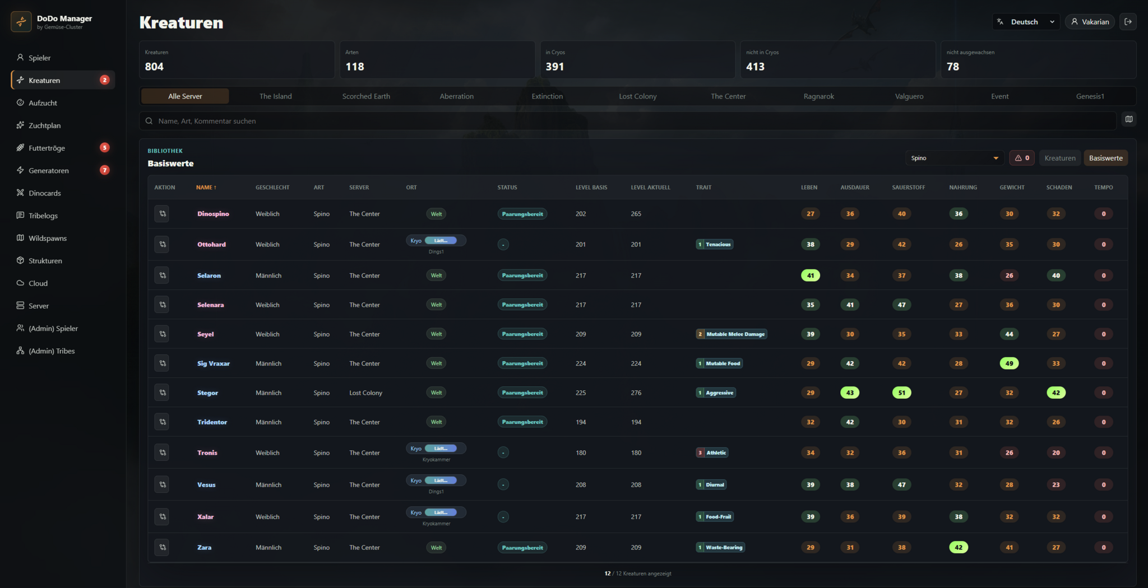Focus the Name, Art, Kommentar search field
Image resolution: width=1148 pixels, height=588 pixels.
(x=628, y=121)
